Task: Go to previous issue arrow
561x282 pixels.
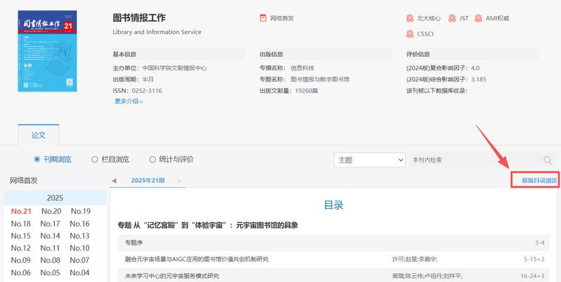Action: (115, 181)
